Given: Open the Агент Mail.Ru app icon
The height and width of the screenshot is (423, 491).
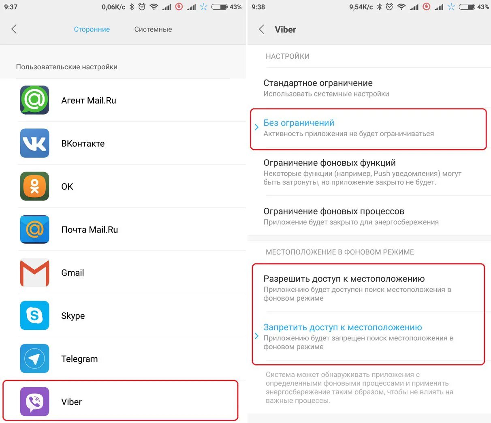Looking at the screenshot, I should (34, 100).
